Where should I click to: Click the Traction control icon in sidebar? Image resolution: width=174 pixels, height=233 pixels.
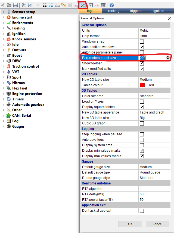[x=9, y=66]
